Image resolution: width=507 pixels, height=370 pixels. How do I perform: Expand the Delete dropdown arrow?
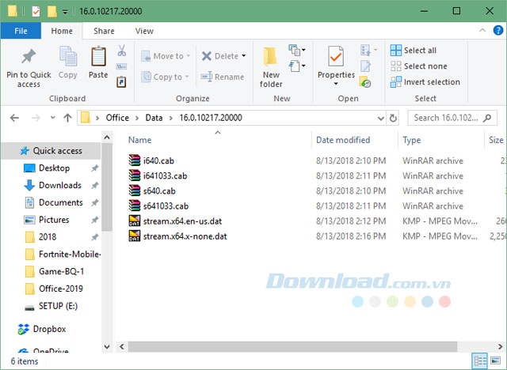[x=243, y=56]
